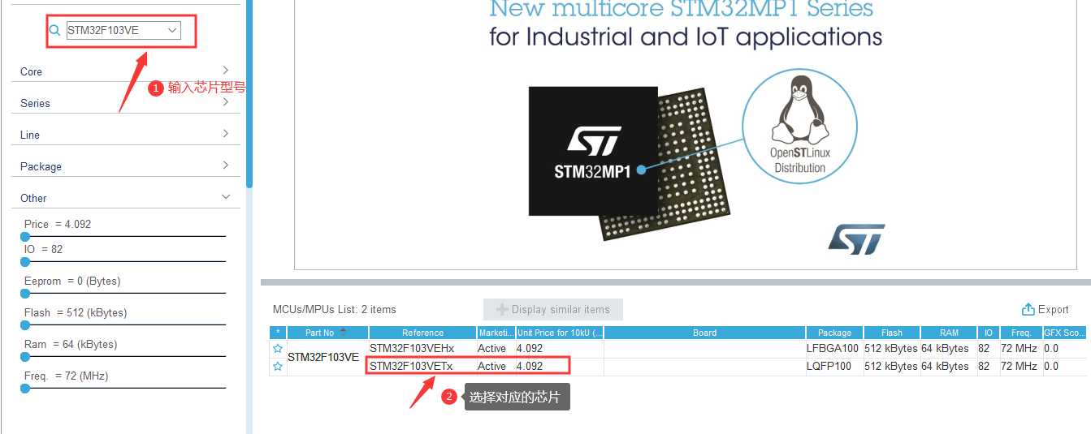Image resolution: width=1091 pixels, height=434 pixels.
Task: Sort by the Part No column header
Action: 327,333
